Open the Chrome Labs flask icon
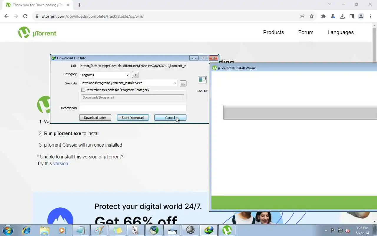This screenshot has height=236, width=377. coord(333,16)
